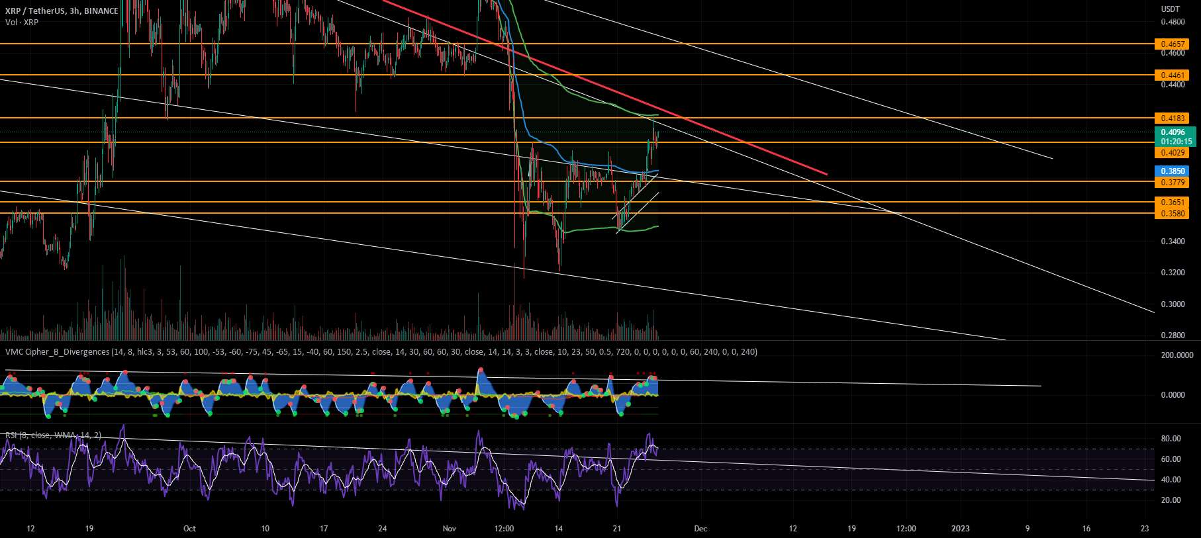Click the 0.4800 price axis tick
Image resolution: width=1201 pixels, height=538 pixels.
pyautogui.click(x=1173, y=22)
